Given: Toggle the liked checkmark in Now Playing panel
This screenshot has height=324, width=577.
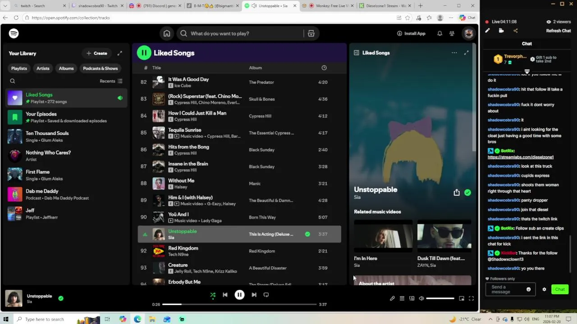Looking at the screenshot, I should pyautogui.click(x=467, y=193).
